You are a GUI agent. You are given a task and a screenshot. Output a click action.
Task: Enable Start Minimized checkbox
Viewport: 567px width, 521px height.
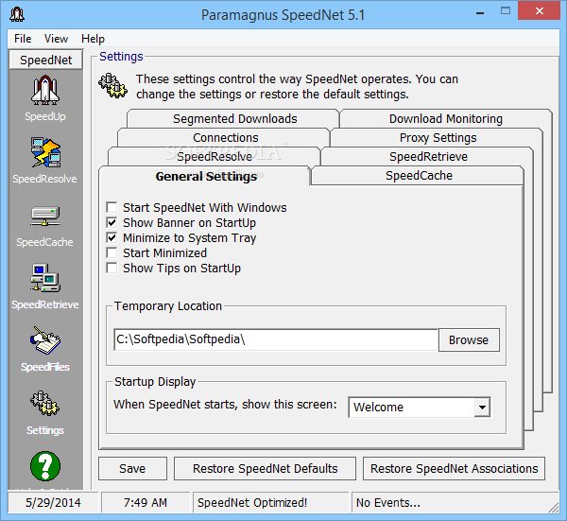[112, 252]
